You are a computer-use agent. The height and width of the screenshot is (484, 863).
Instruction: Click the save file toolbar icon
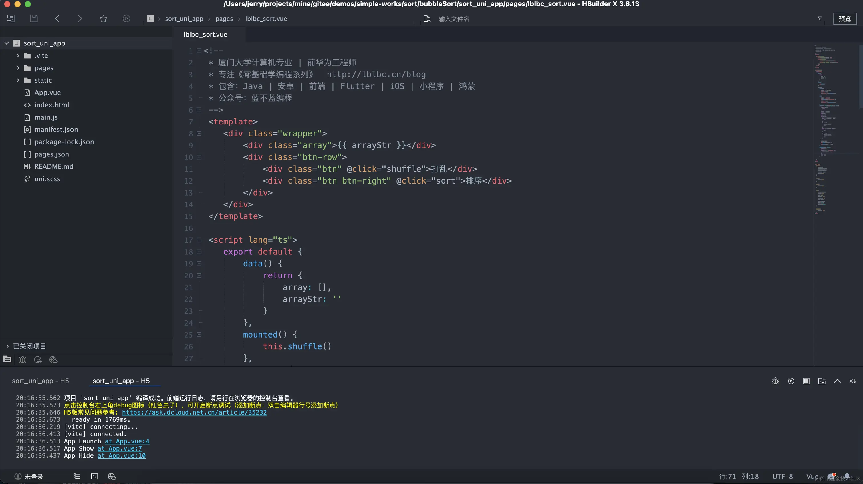[34, 19]
